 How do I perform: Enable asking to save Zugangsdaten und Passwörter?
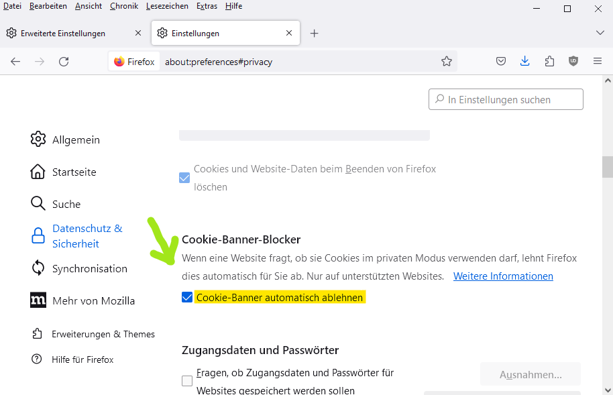click(187, 381)
